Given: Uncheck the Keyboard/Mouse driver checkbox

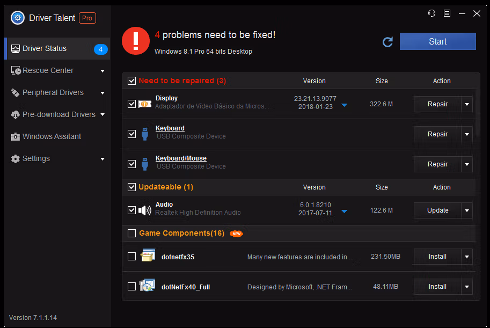Looking at the screenshot, I should (x=131, y=164).
